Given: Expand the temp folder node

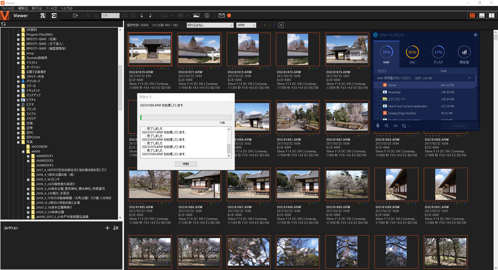Looking at the screenshot, I should [x=18, y=53].
